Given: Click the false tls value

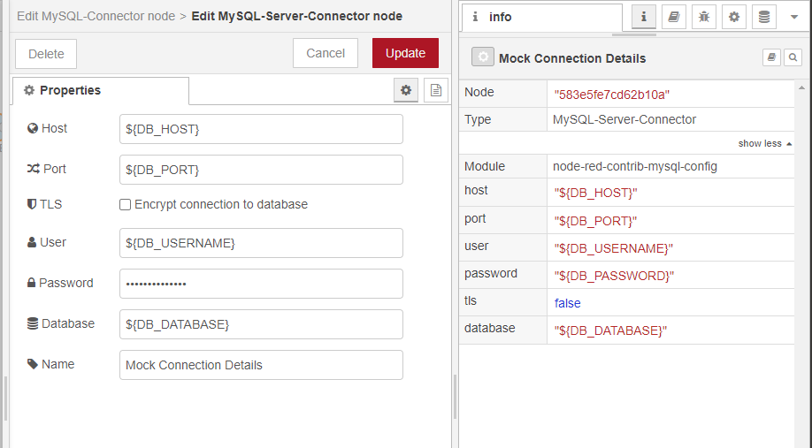Looking at the screenshot, I should [568, 303].
